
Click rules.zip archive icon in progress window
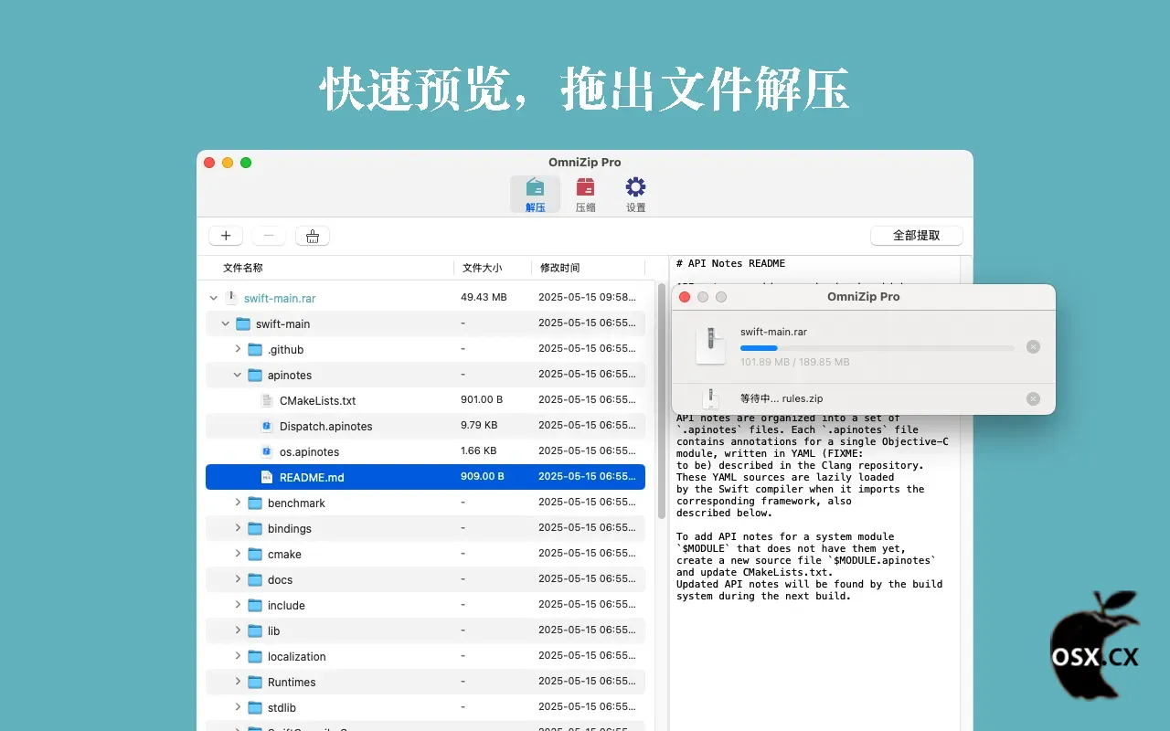pyautogui.click(x=710, y=398)
